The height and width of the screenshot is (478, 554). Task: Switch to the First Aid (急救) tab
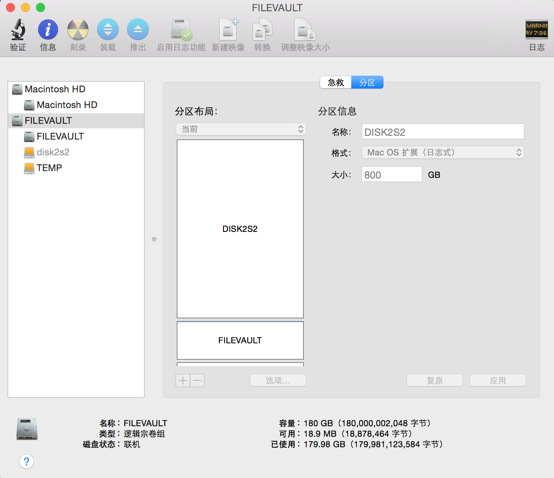click(x=335, y=83)
